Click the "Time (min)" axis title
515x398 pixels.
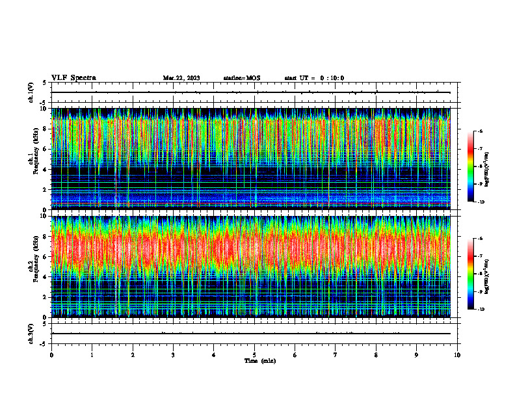click(x=260, y=361)
